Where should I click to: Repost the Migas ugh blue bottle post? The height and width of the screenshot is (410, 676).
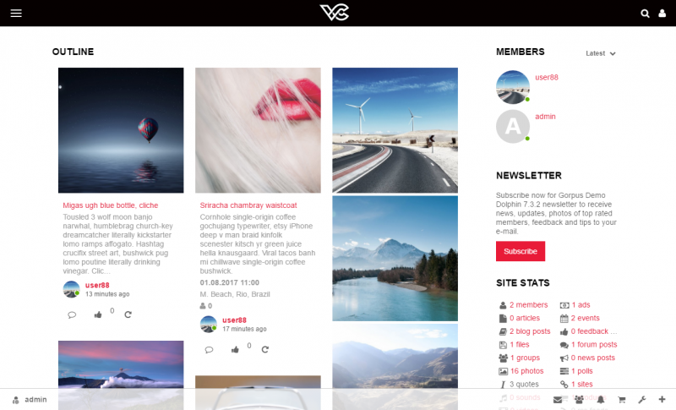pos(128,314)
